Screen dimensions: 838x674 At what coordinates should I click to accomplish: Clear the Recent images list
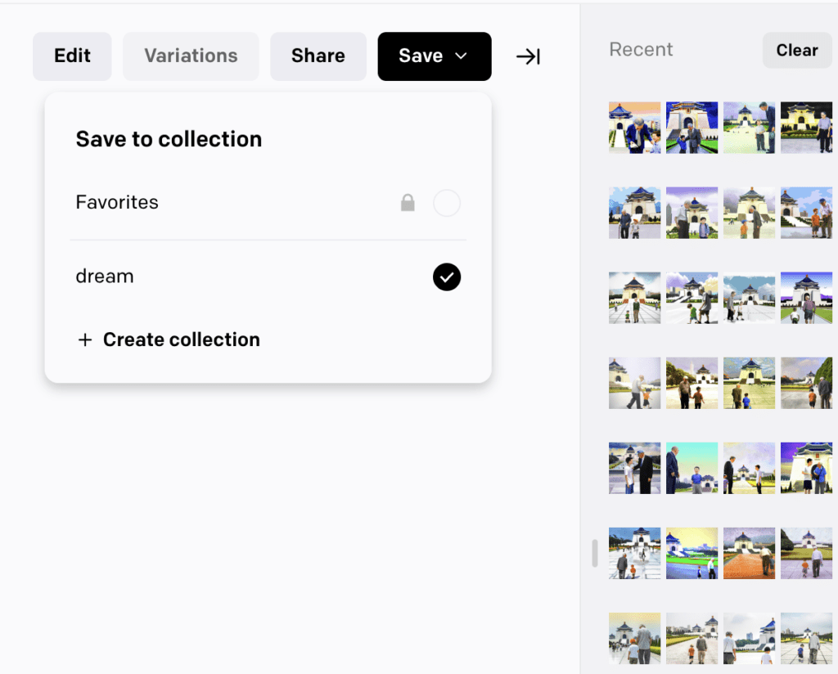(796, 50)
